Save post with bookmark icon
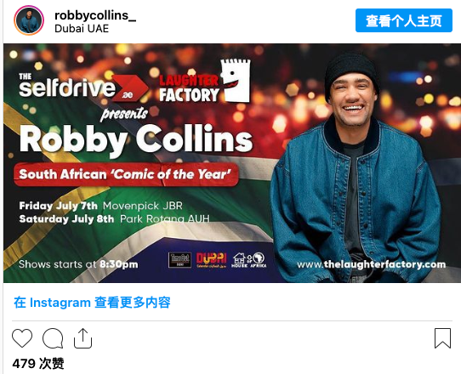This screenshot has width=461, height=374. (442, 338)
